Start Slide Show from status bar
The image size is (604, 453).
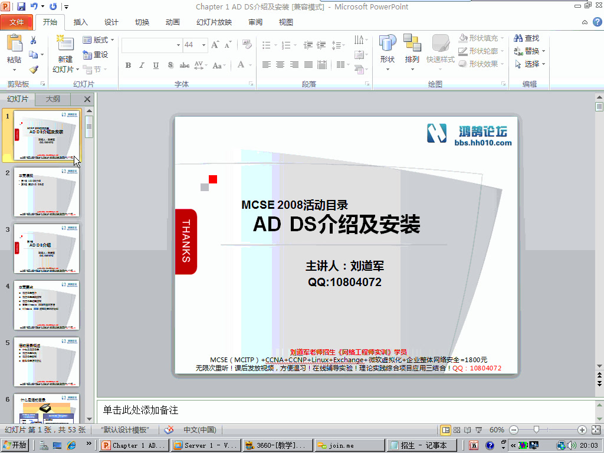[479, 430]
